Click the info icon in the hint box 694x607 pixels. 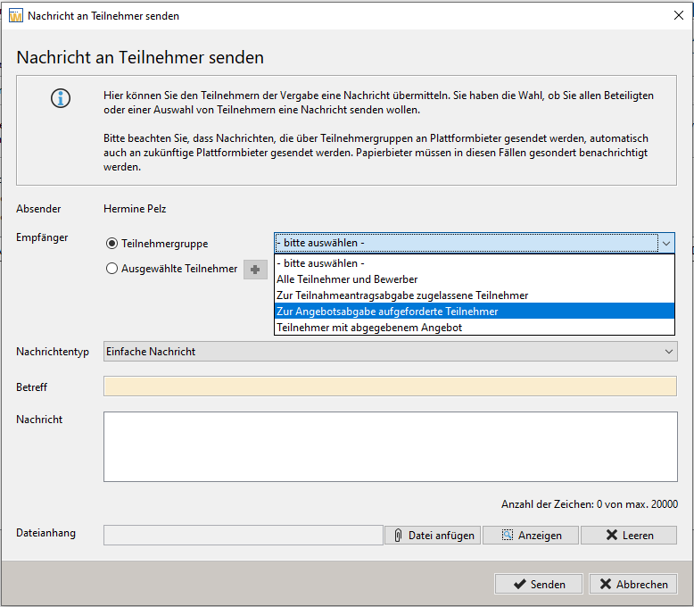[61, 98]
